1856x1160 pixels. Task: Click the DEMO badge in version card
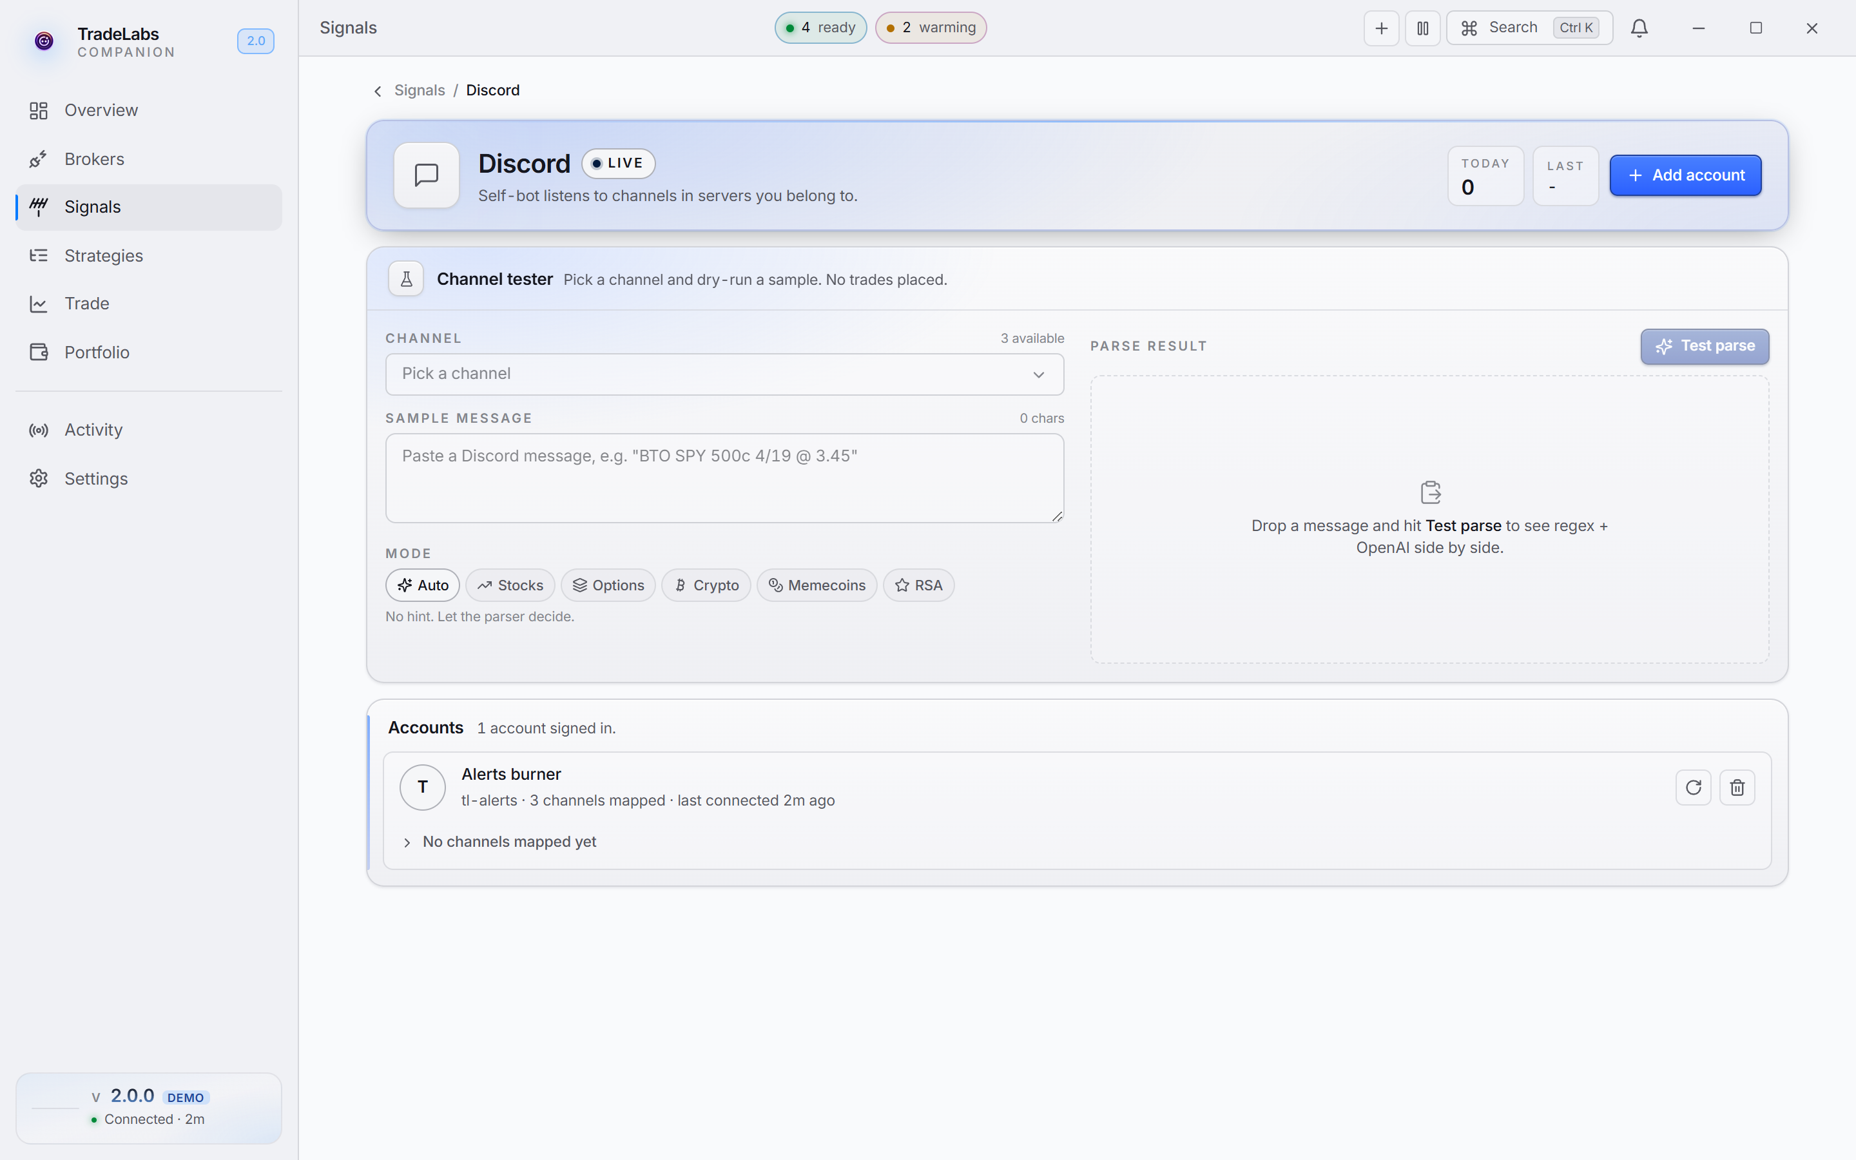[186, 1098]
